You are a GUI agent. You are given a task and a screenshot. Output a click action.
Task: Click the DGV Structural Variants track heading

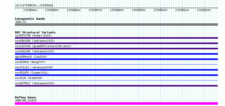35,32
